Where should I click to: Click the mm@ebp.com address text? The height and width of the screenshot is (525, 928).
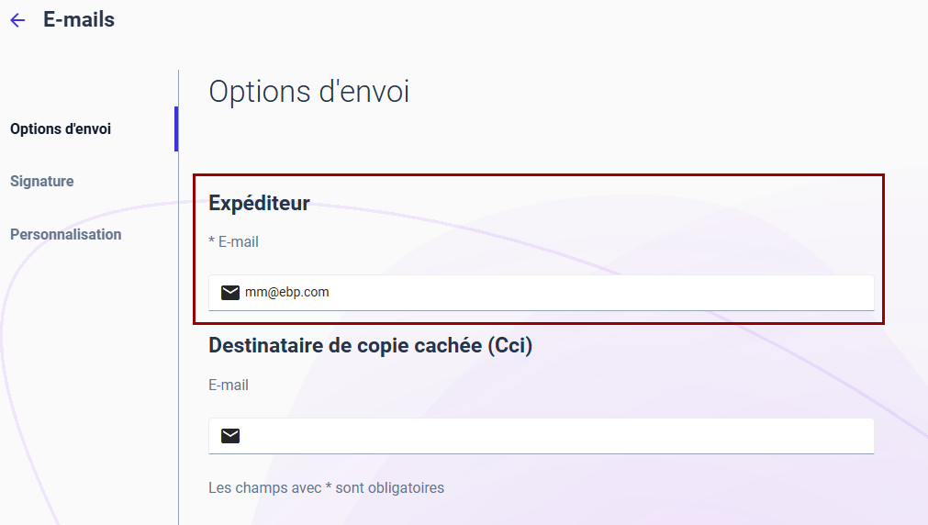[287, 293]
